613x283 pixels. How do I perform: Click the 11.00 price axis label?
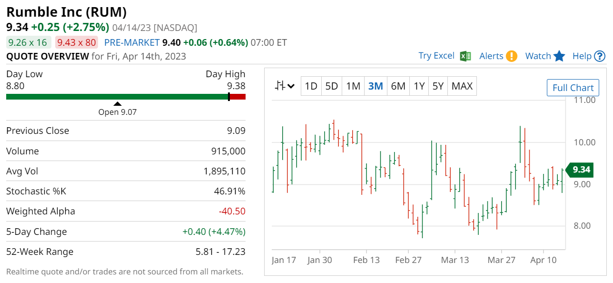pos(584,100)
